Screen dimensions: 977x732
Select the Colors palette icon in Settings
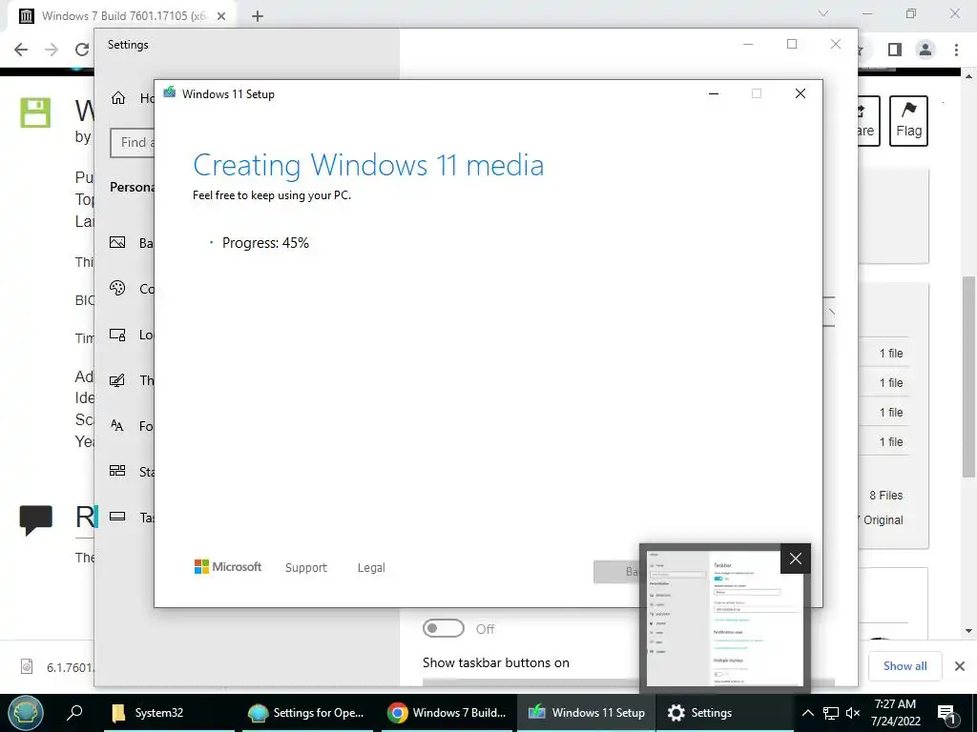pyautogui.click(x=117, y=288)
